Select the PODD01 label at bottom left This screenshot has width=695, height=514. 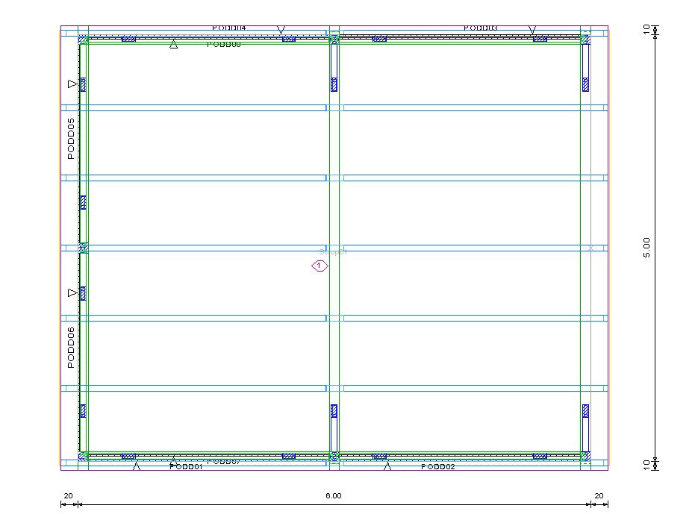187,467
